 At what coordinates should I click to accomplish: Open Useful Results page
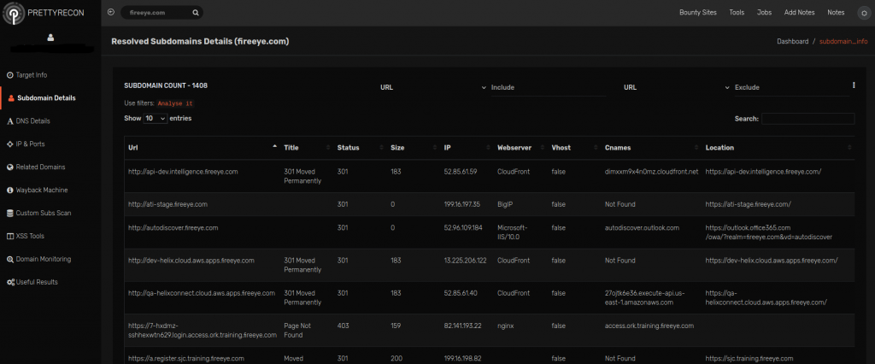pos(37,283)
